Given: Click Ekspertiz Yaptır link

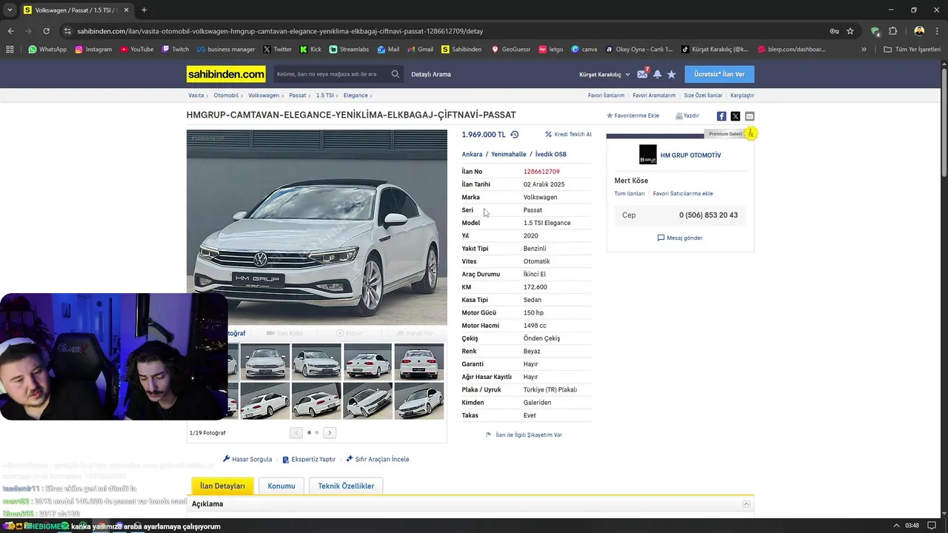Looking at the screenshot, I should pyautogui.click(x=309, y=459).
